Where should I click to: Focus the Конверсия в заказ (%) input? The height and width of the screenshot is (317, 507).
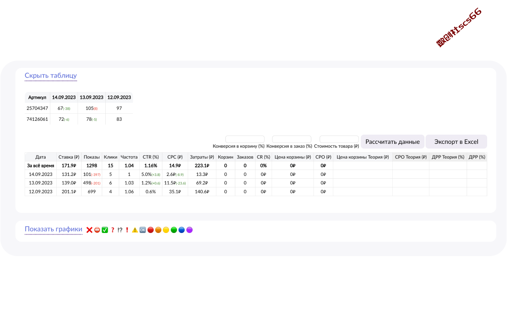click(292, 139)
